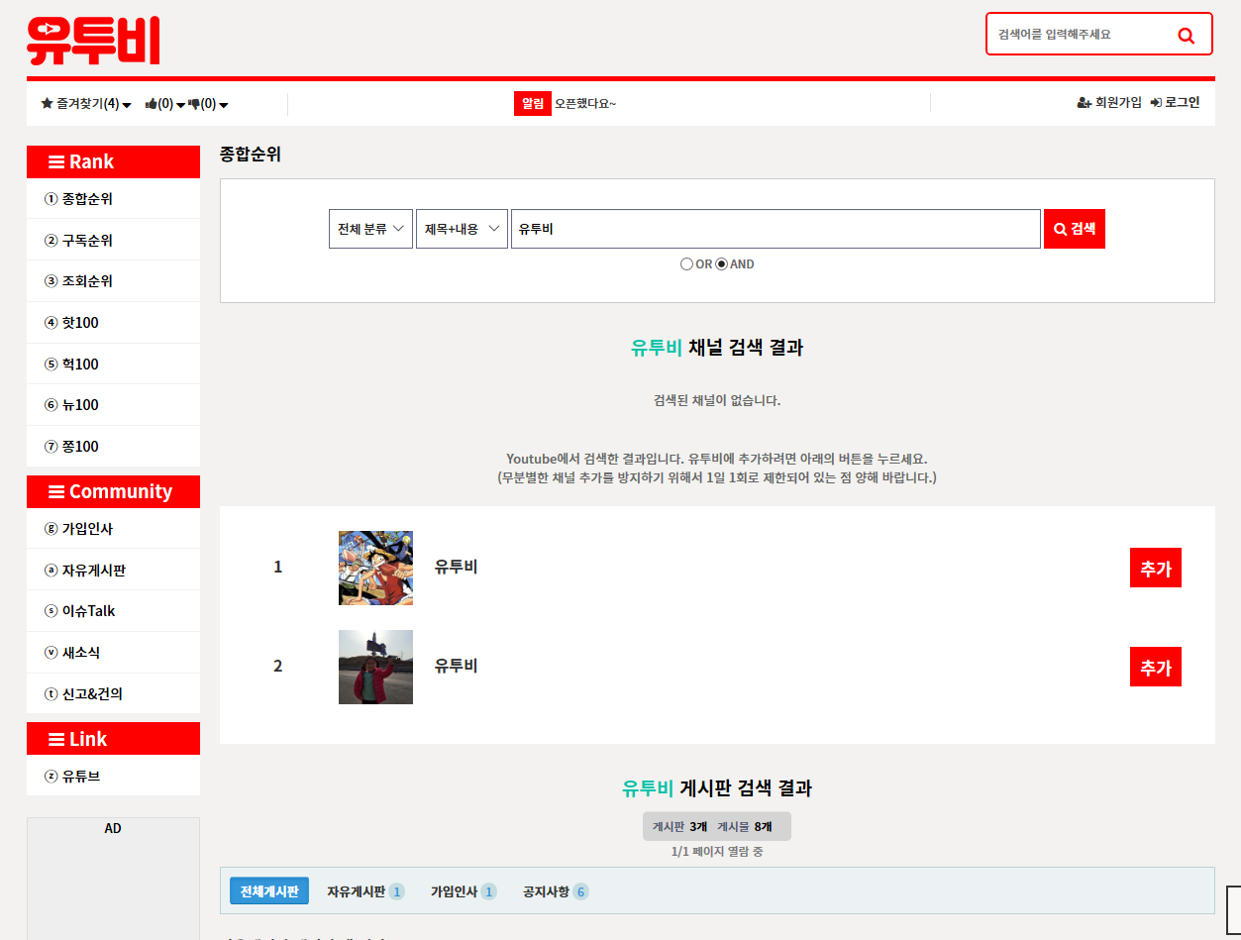This screenshot has height=940, width=1241.
Task: Click the Link section menu icon
Action: click(56, 739)
